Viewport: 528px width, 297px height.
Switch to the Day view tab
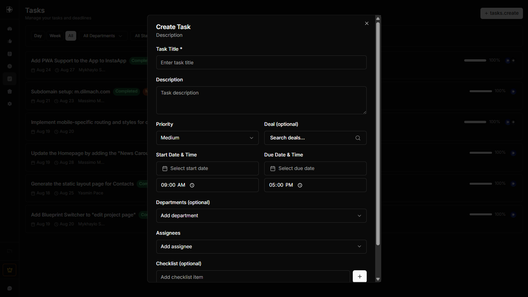[x=38, y=36]
